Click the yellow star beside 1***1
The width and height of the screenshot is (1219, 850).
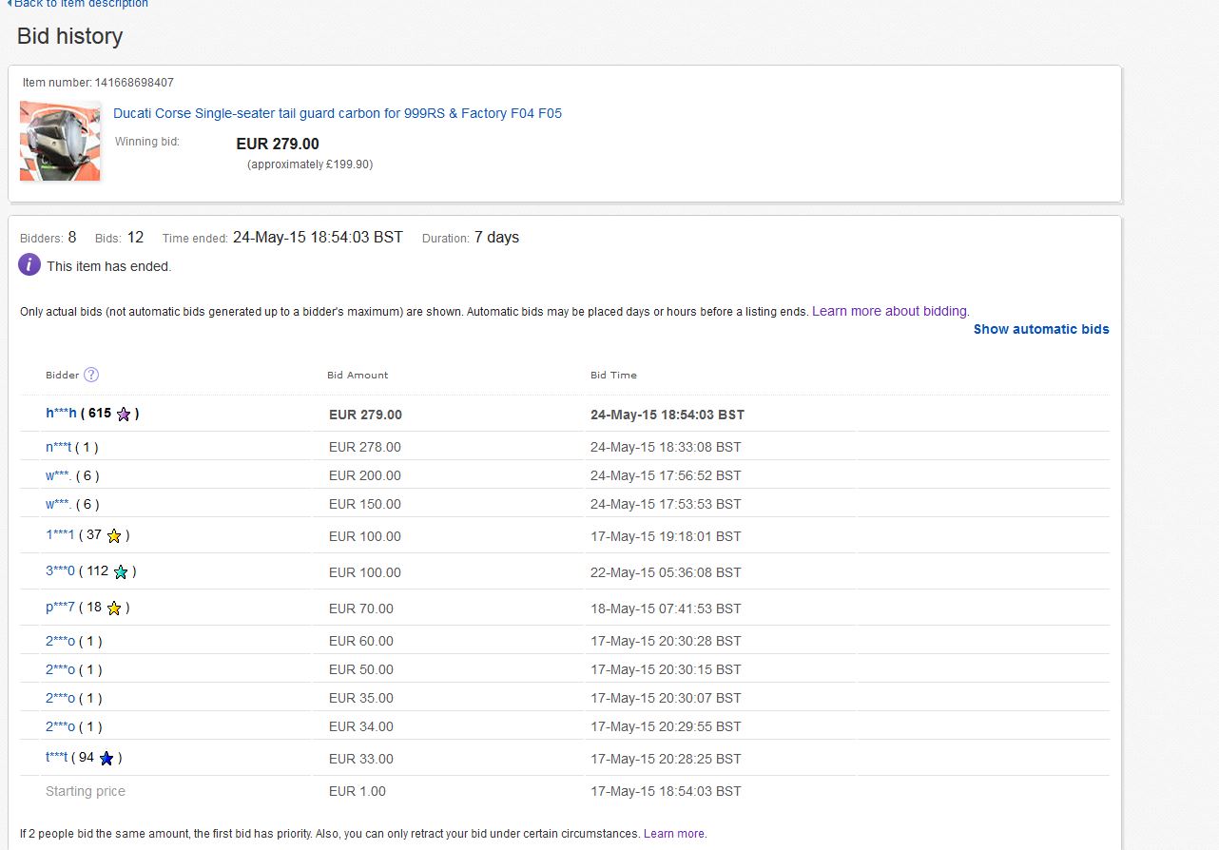[114, 536]
